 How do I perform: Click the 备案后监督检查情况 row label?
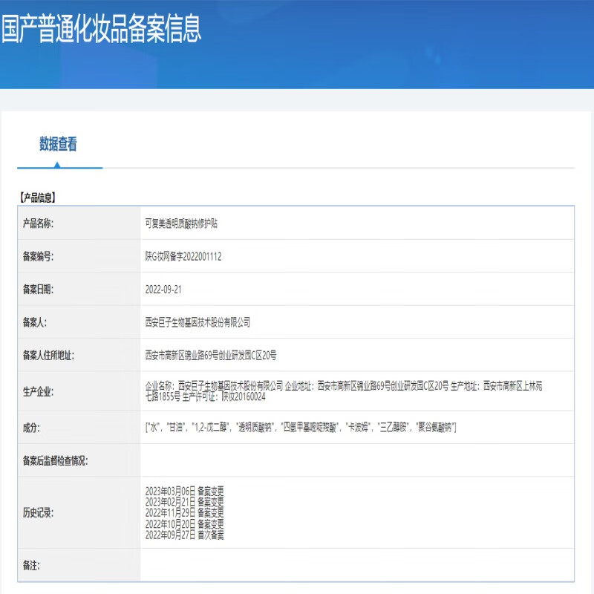(x=55, y=460)
